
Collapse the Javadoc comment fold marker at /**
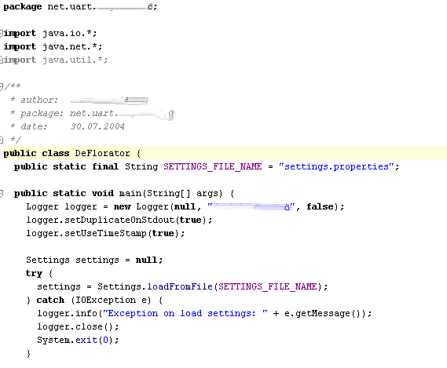1,86
